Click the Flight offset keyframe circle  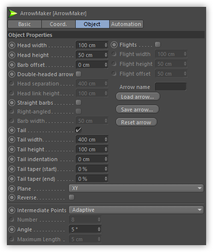click(x=114, y=74)
